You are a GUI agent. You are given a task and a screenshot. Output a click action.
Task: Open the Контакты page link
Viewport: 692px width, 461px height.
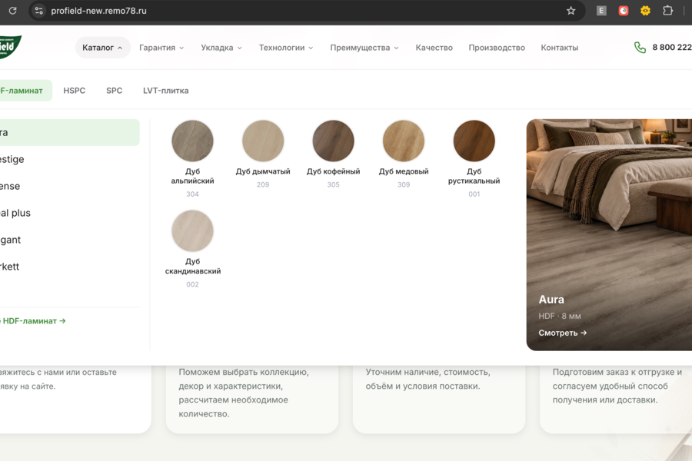[x=559, y=48]
